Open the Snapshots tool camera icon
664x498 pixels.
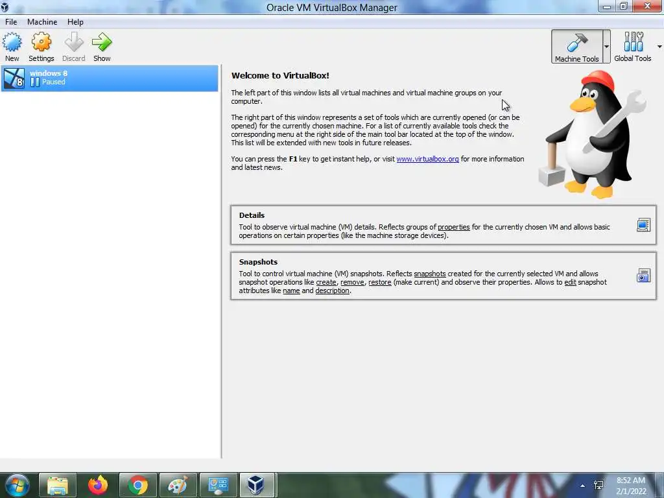pos(643,276)
